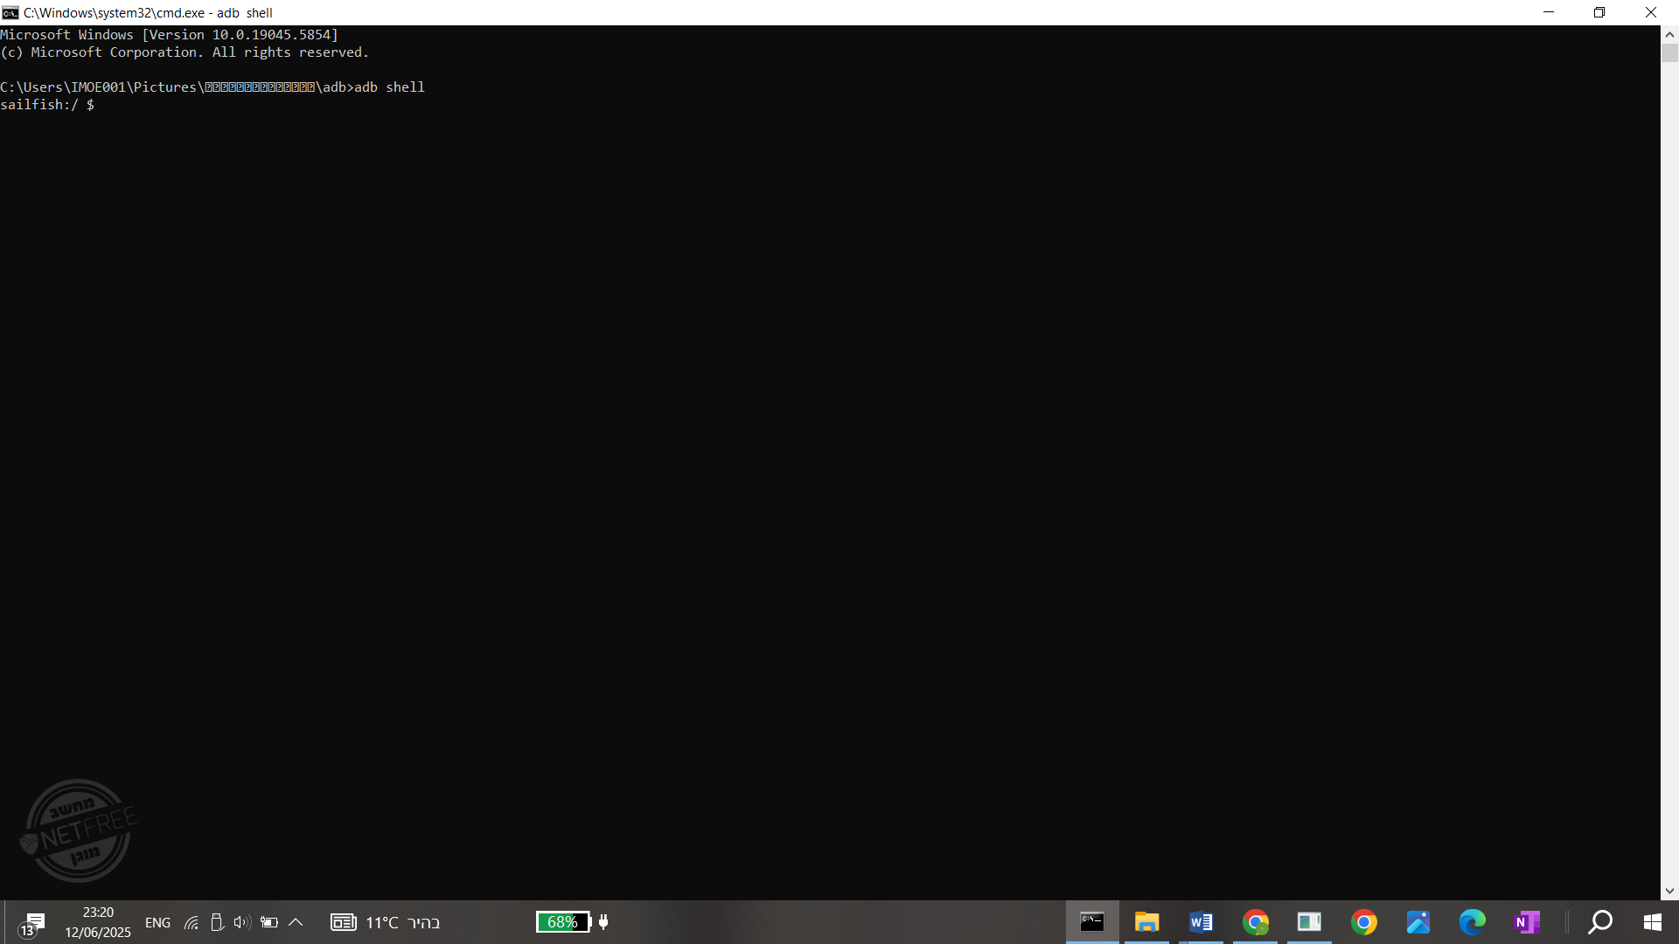Click the safely remove USB tray icon
This screenshot has height=944, width=1679.
217,922
